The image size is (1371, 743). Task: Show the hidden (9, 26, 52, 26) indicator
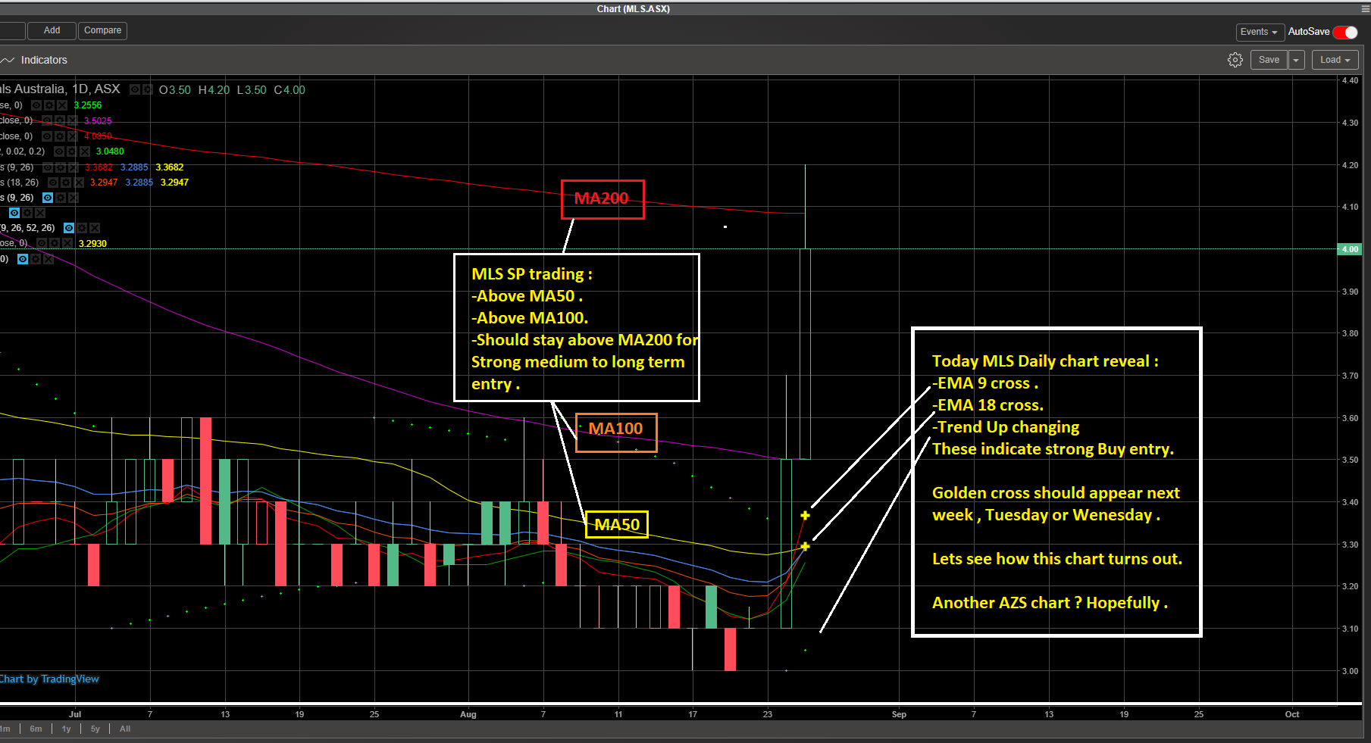tap(69, 228)
